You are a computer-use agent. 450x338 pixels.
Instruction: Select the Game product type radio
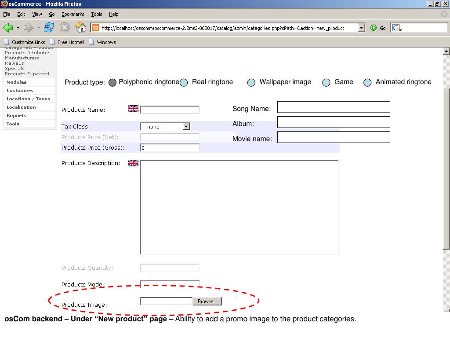tap(326, 82)
